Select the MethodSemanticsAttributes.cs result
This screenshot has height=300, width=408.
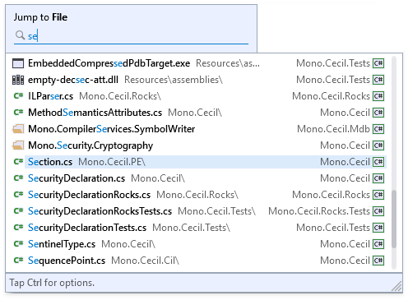[x=199, y=113]
